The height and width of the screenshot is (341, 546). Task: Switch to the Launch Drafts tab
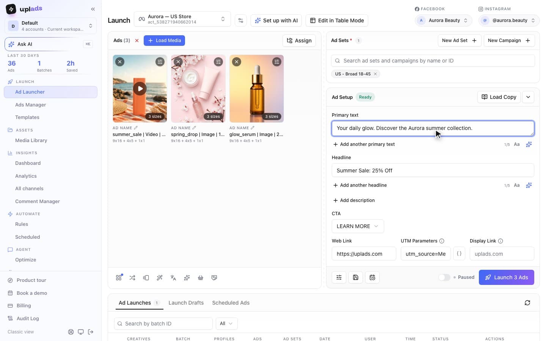coord(186,303)
